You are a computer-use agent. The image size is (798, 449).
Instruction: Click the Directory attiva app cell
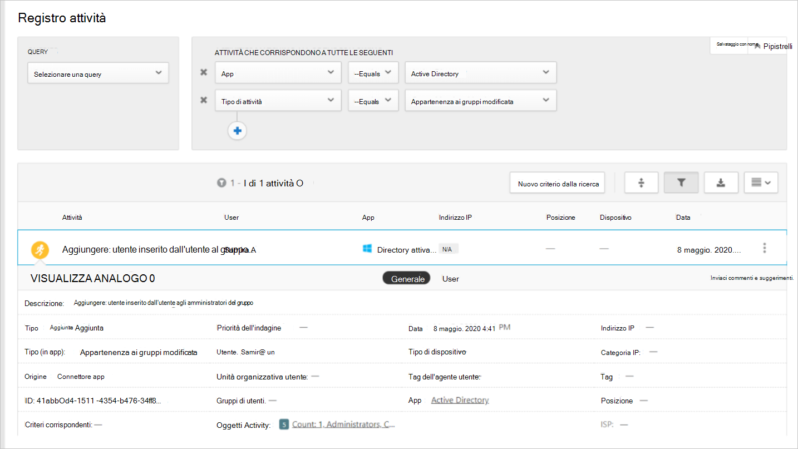pyautogui.click(x=407, y=250)
